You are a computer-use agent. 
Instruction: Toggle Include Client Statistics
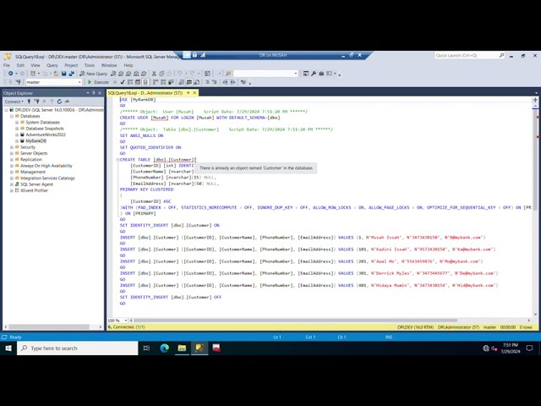coord(171,82)
